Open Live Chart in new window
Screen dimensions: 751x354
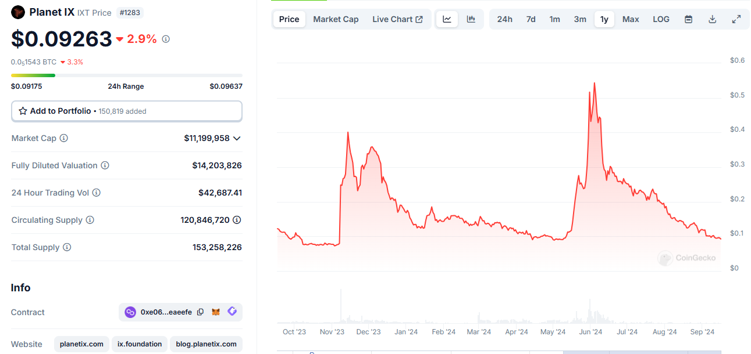[x=397, y=19]
